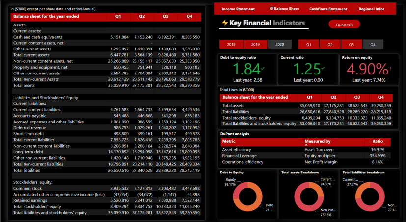Screen dimensions: 406x222
Task: Click the Metric column header in DuPont analysis
Action: pyautogui.click(x=229, y=141)
